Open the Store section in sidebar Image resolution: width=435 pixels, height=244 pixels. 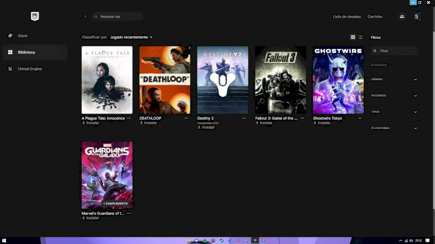click(22, 36)
